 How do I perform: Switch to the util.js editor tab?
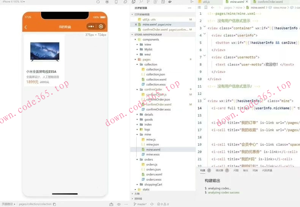(x=206, y=2)
